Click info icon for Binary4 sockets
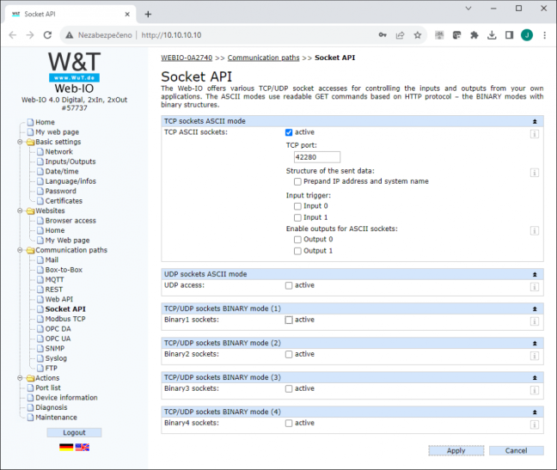The width and height of the screenshot is (557, 470). (x=535, y=424)
